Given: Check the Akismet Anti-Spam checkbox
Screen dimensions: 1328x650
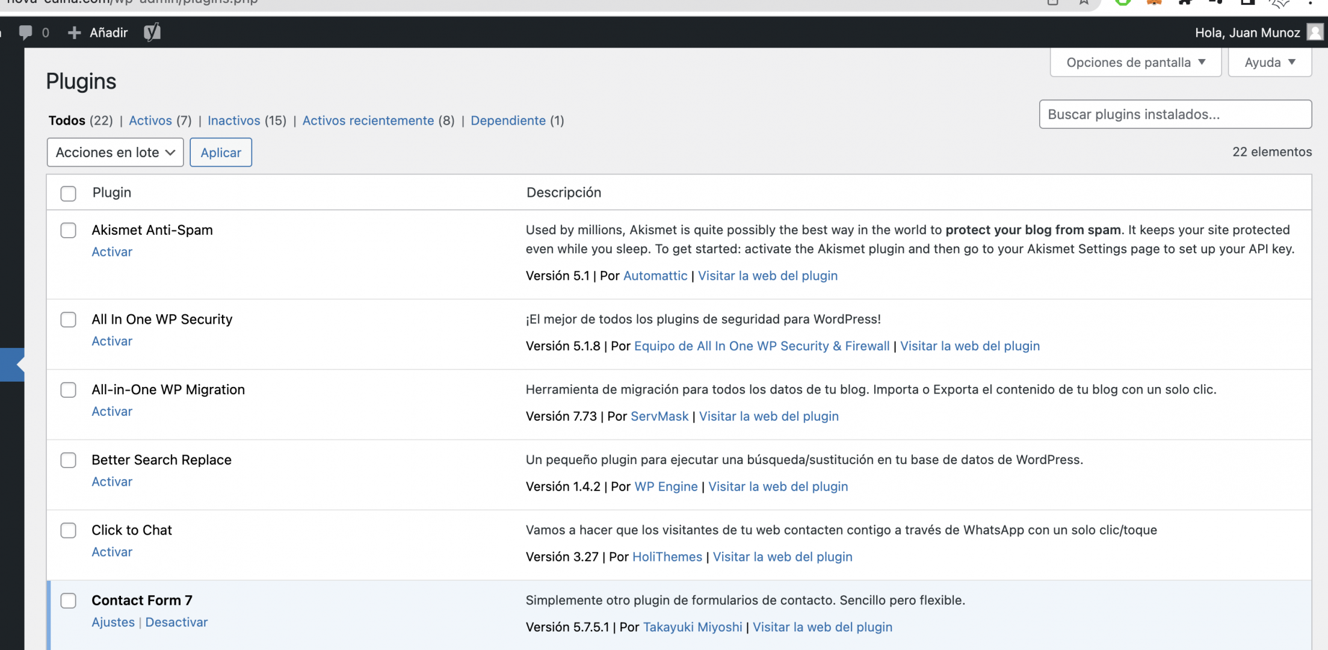Looking at the screenshot, I should click(x=69, y=231).
